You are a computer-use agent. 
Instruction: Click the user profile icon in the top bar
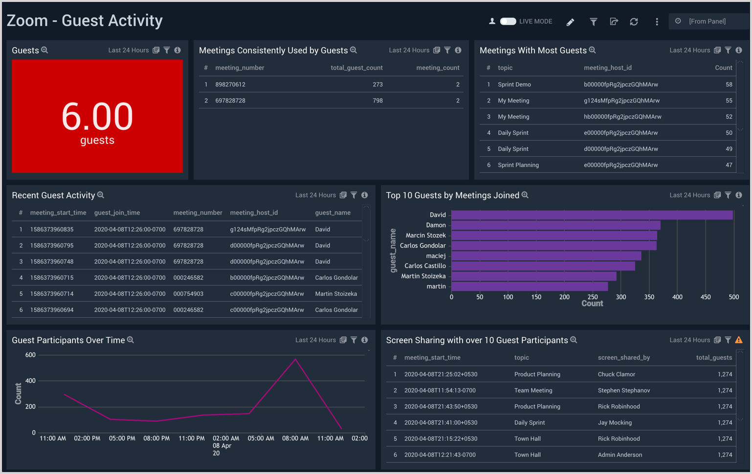(x=492, y=21)
